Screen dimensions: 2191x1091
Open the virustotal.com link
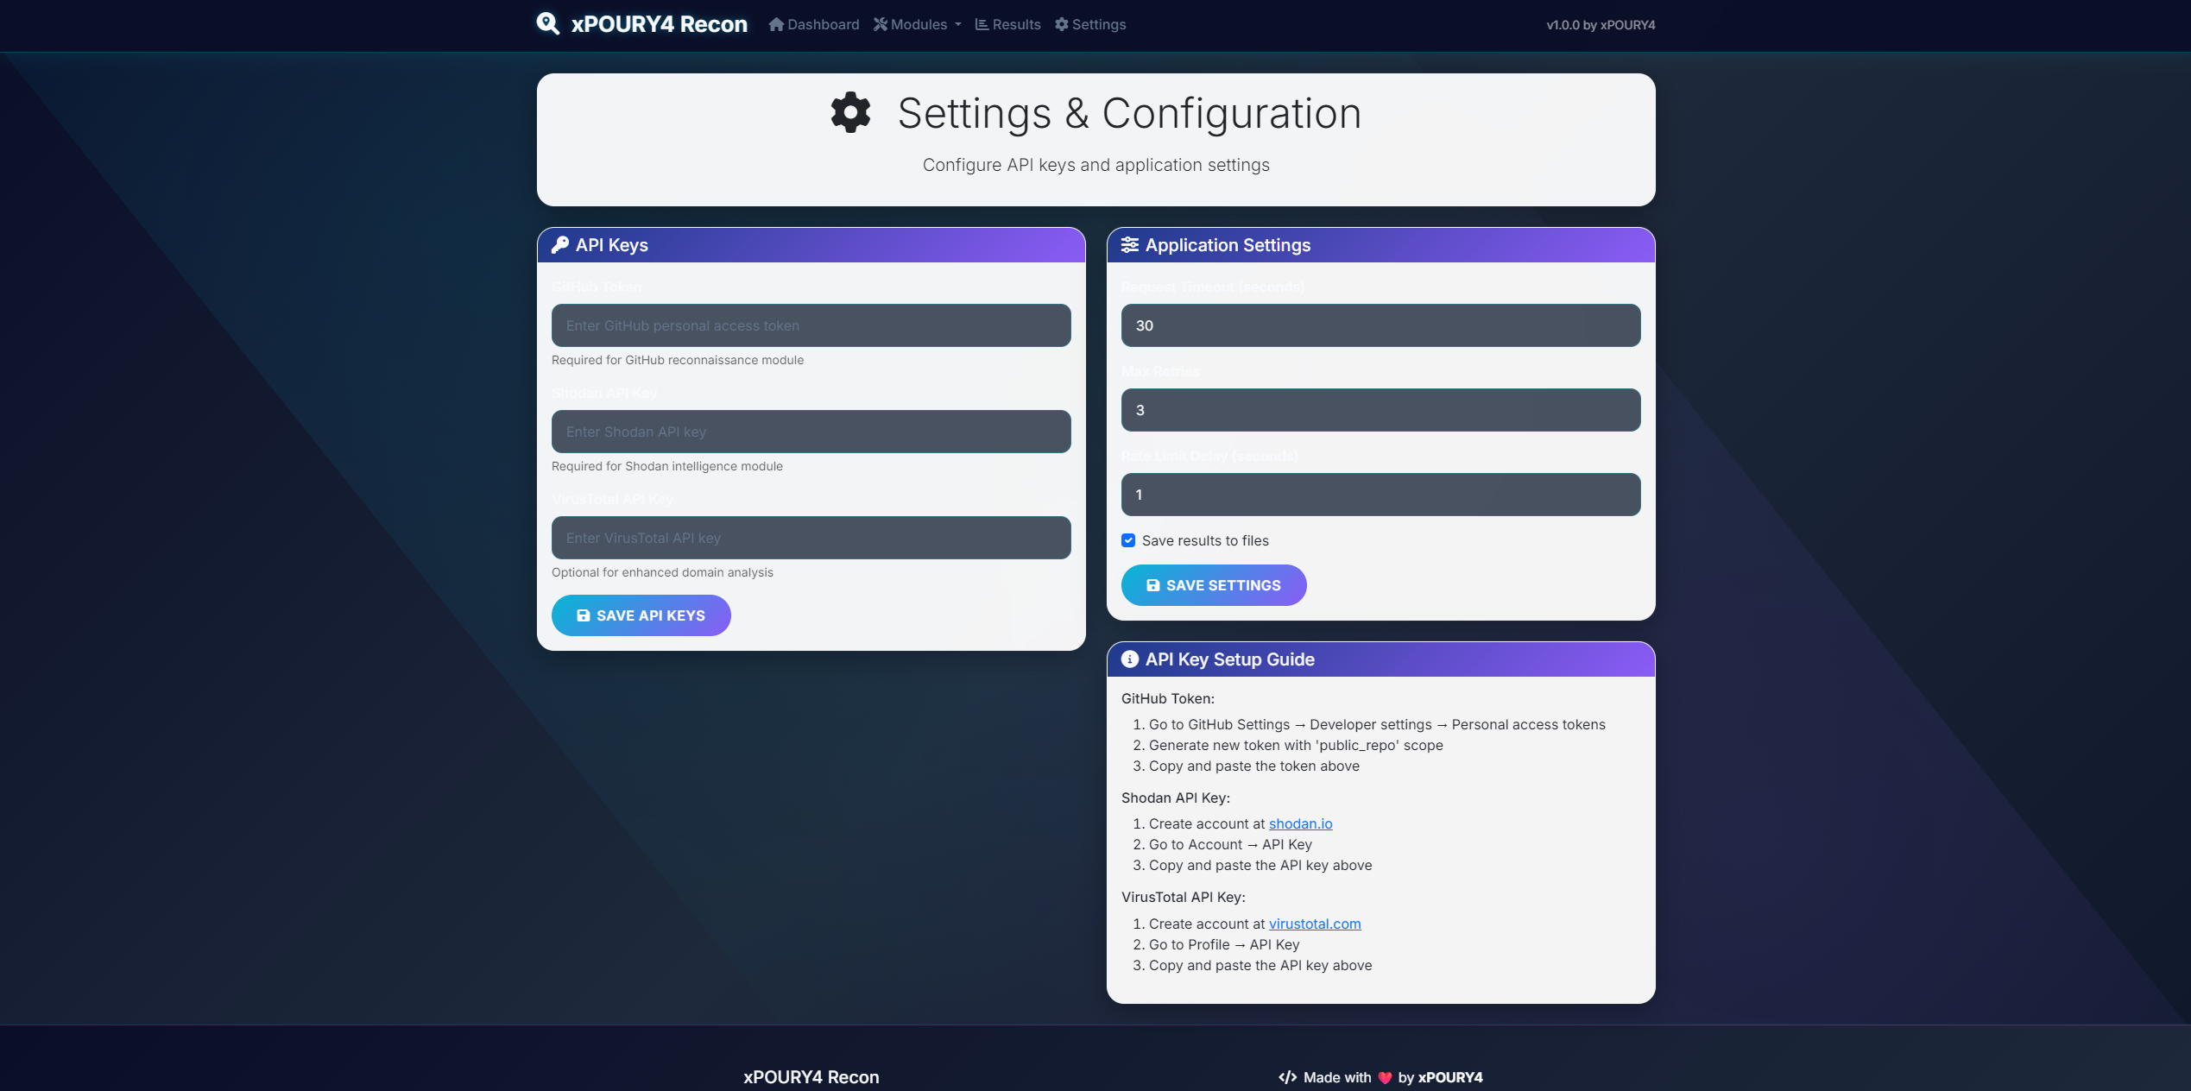(1314, 924)
